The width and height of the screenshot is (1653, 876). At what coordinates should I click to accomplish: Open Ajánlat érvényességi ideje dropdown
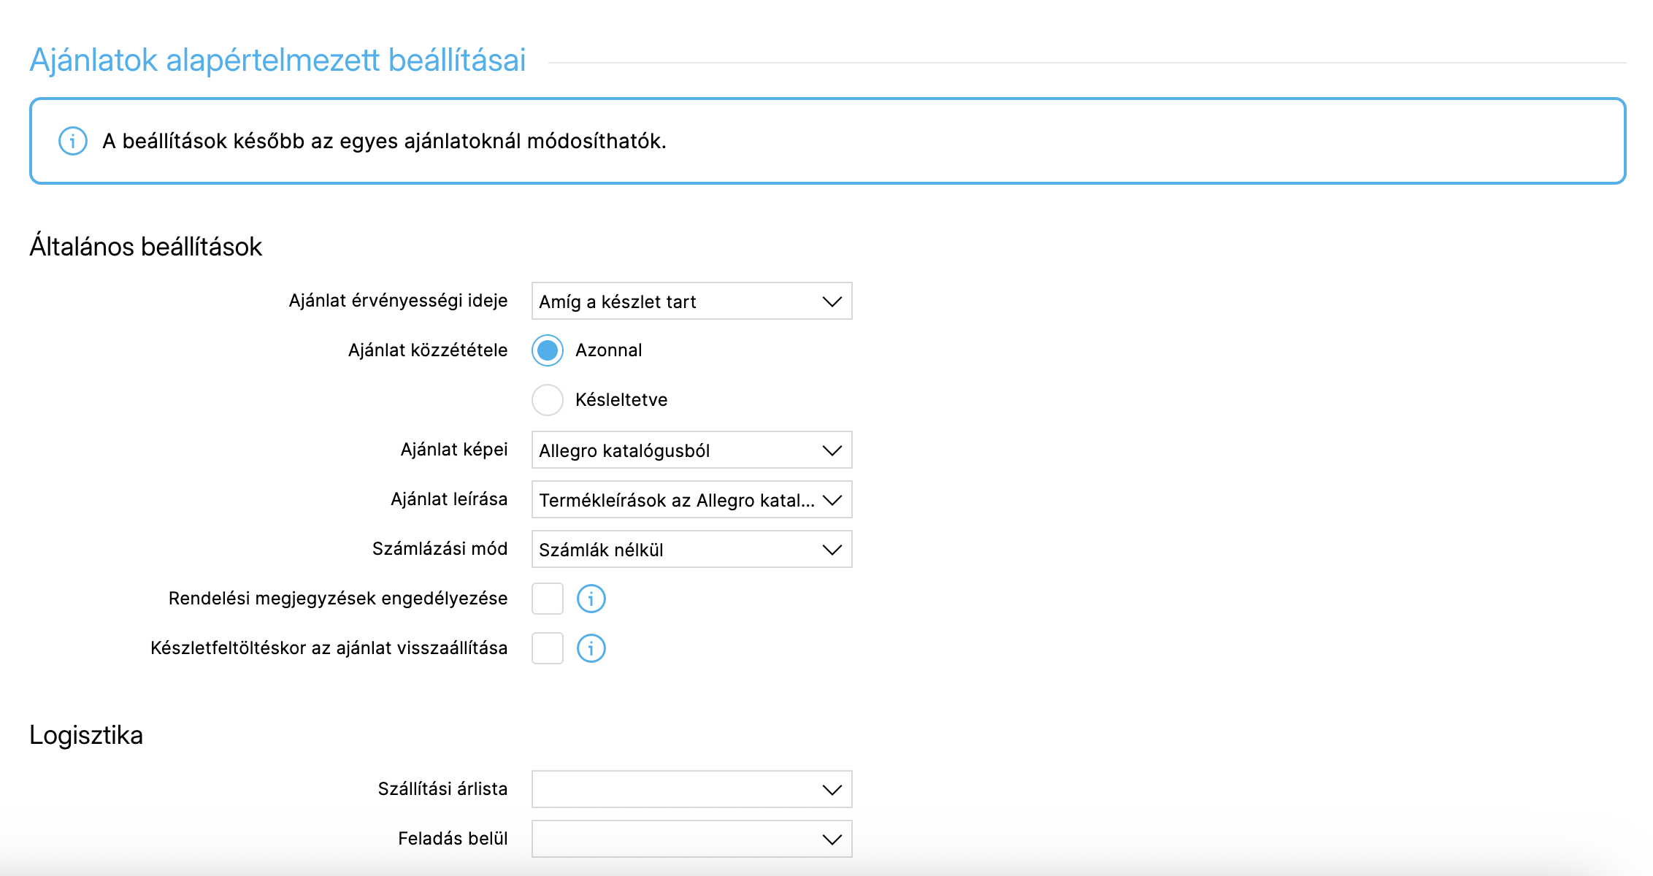(691, 301)
